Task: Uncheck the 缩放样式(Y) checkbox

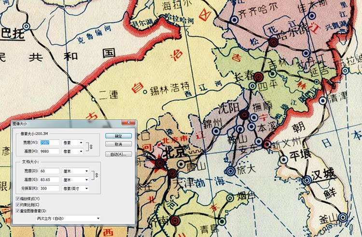Action: coord(17,199)
